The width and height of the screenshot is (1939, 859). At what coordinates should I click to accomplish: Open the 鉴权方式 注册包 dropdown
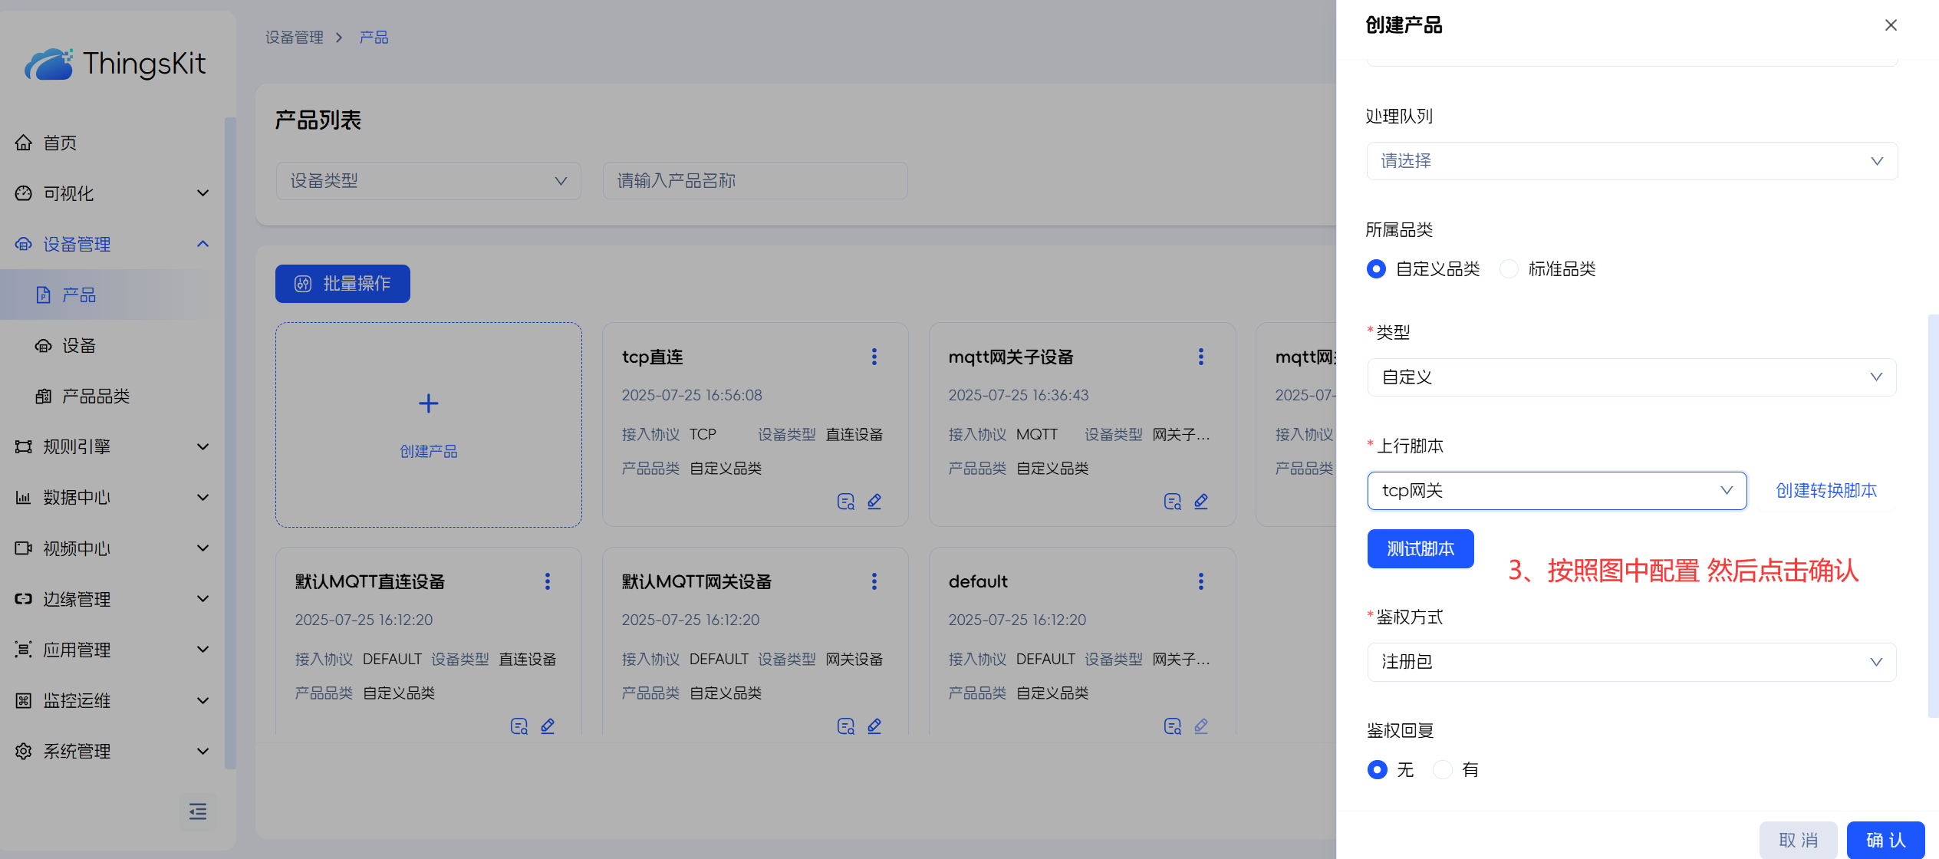[1631, 662]
